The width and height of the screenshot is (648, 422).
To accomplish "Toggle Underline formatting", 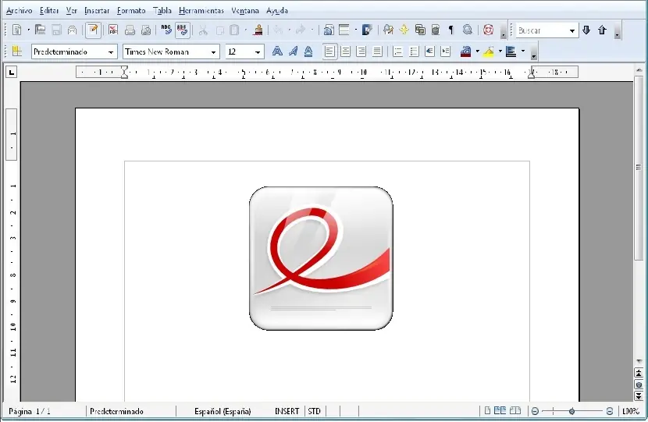I will tap(308, 51).
